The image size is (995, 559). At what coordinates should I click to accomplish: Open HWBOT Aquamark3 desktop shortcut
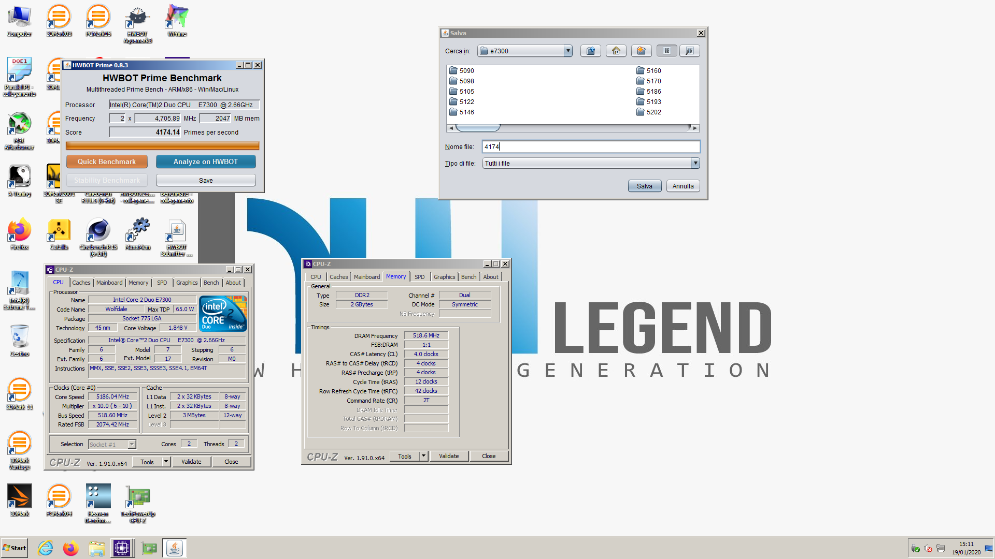coord(137,24)
